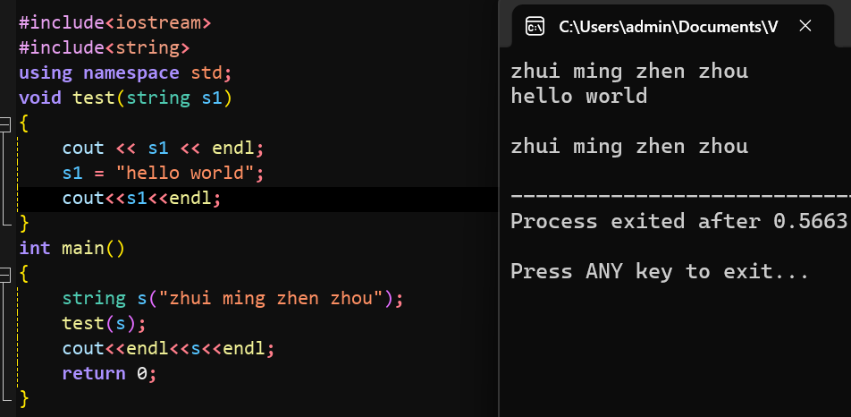851x417 pixels.
Task: Click the hello world console output
Action: tap(578, 96)
